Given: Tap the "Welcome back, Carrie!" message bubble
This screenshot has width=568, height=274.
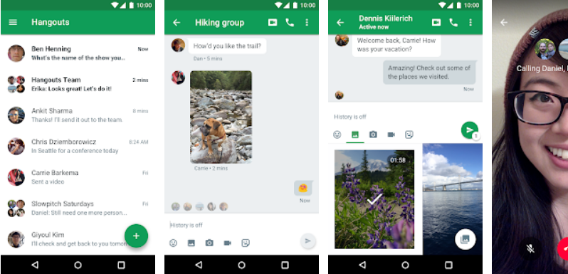Looking at the screenshot, I should click(396, 45).
